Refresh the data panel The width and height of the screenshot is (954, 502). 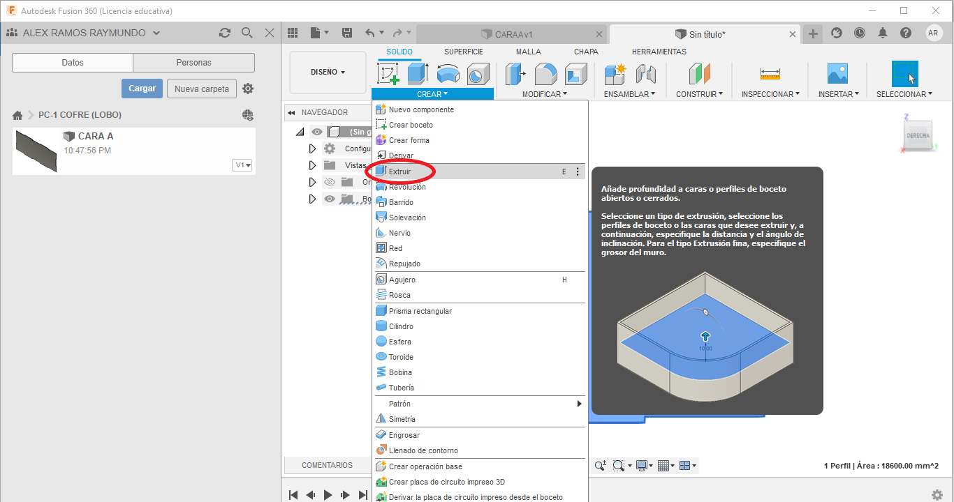[x=225, y=33]
